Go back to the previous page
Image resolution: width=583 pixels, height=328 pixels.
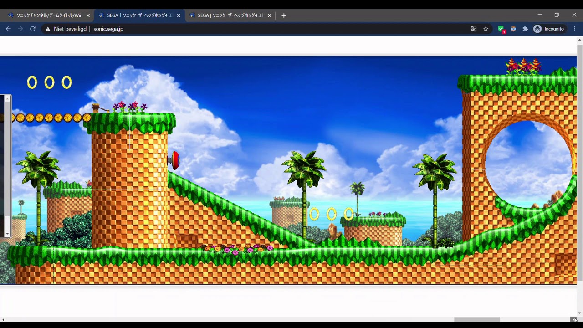coord(8,29)
